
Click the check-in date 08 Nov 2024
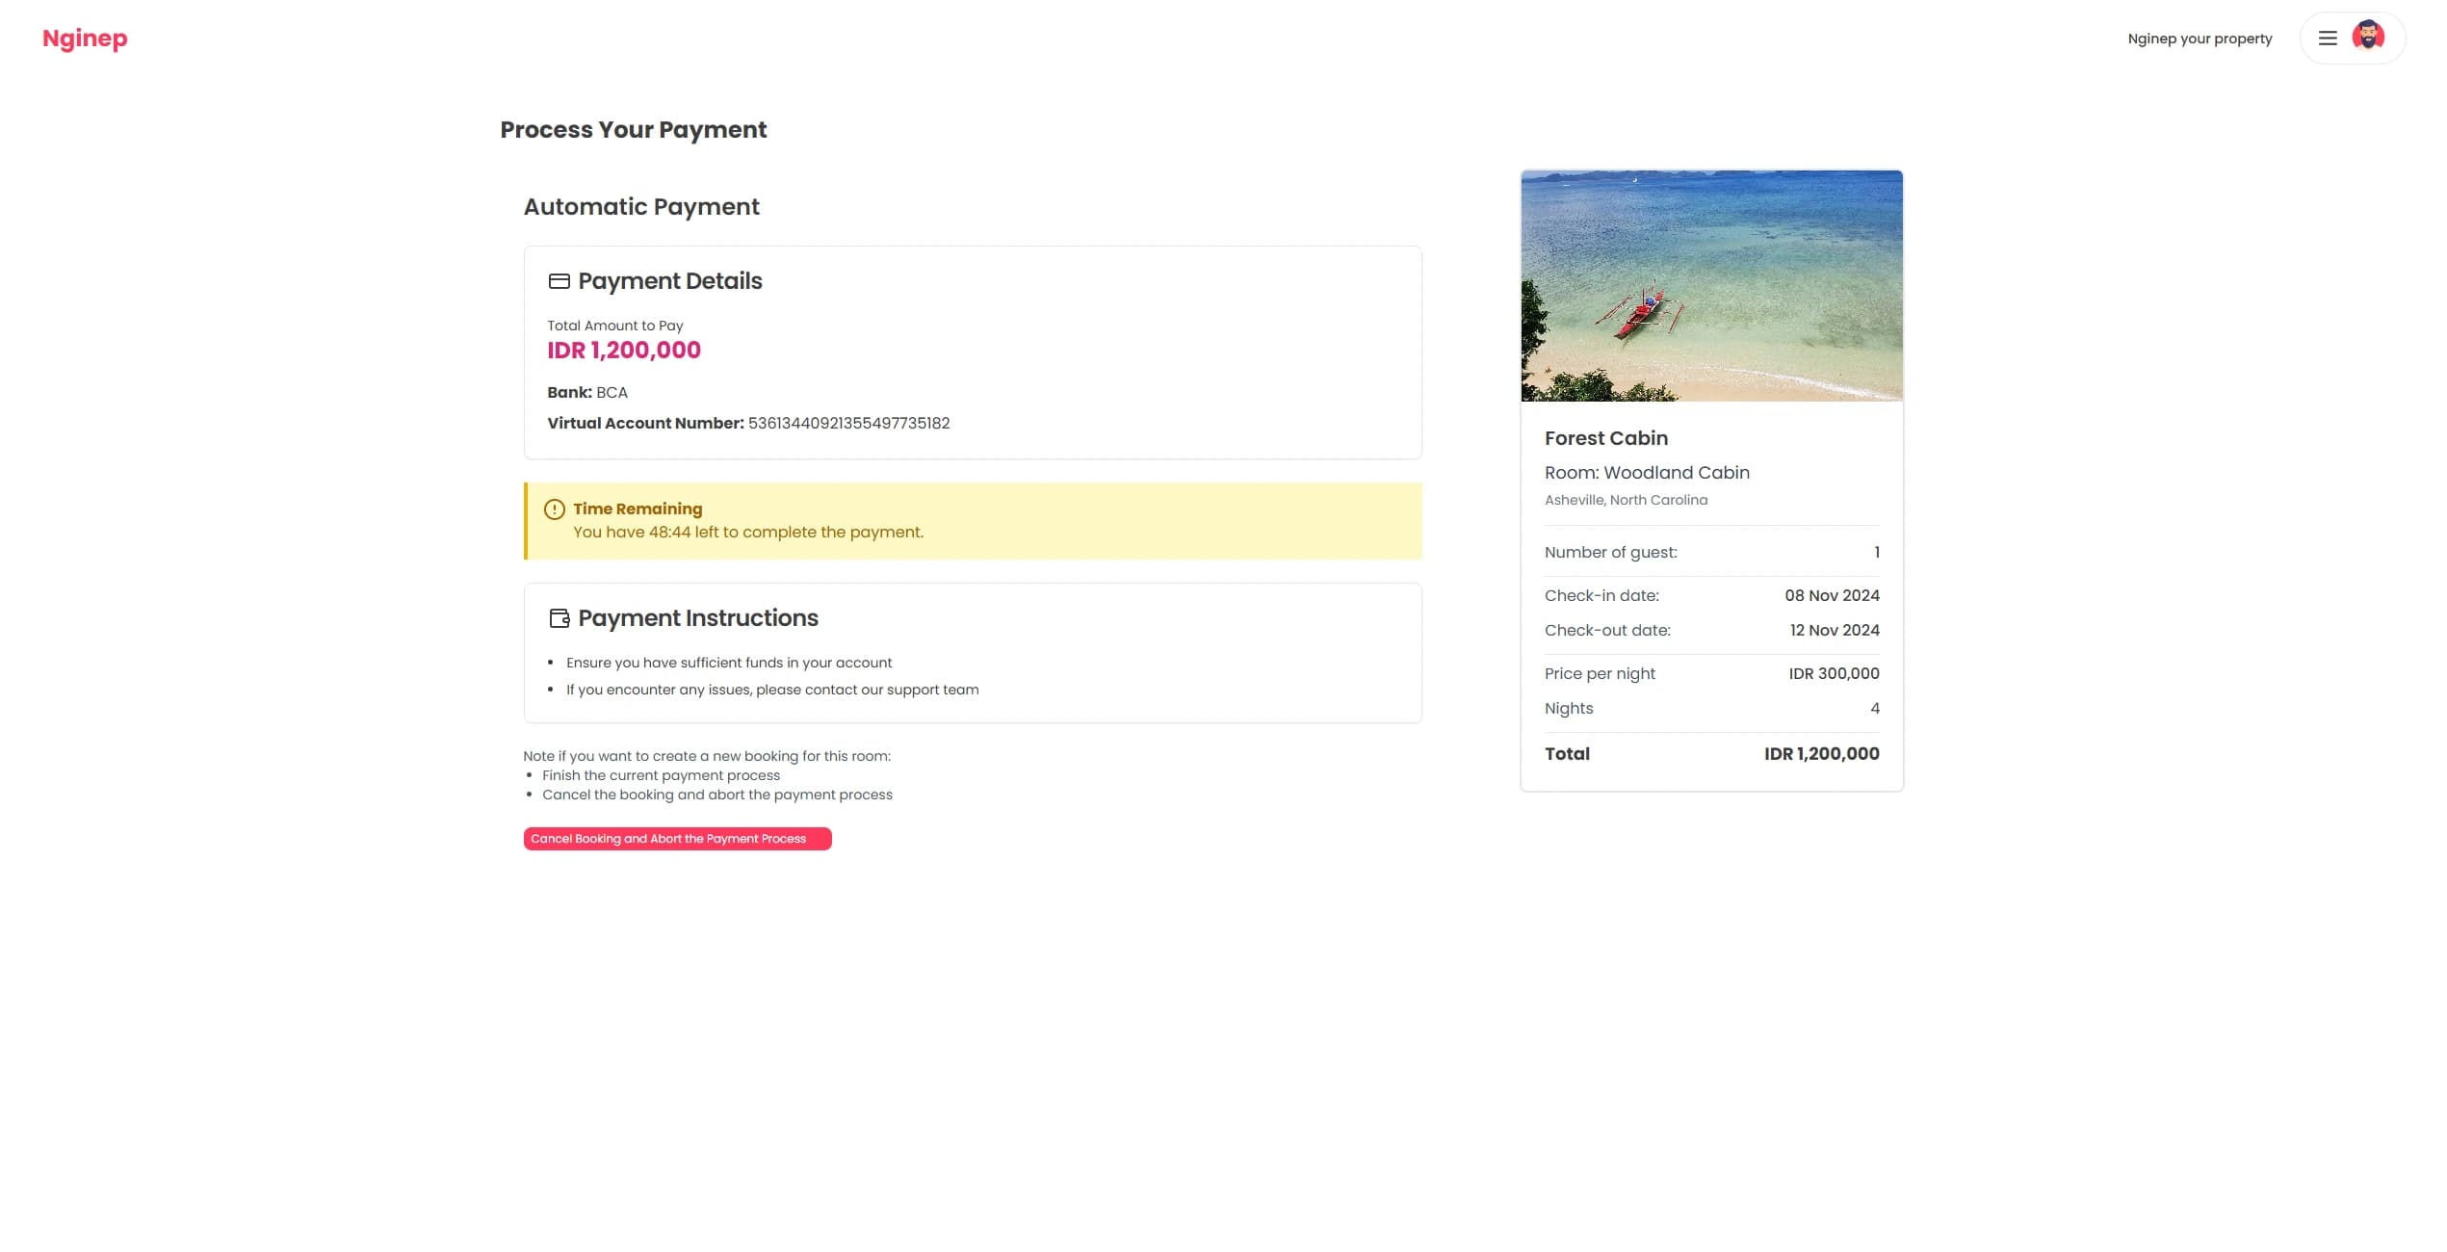pyautogui.click(x=1832, y=596)
